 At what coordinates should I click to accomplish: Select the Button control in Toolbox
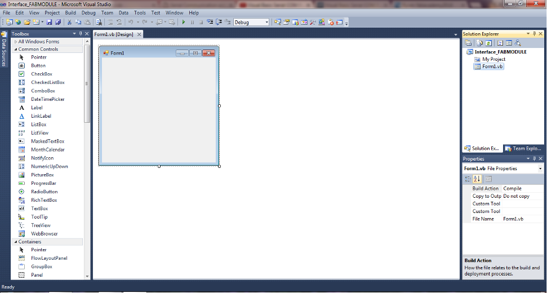tap(38, 65)
